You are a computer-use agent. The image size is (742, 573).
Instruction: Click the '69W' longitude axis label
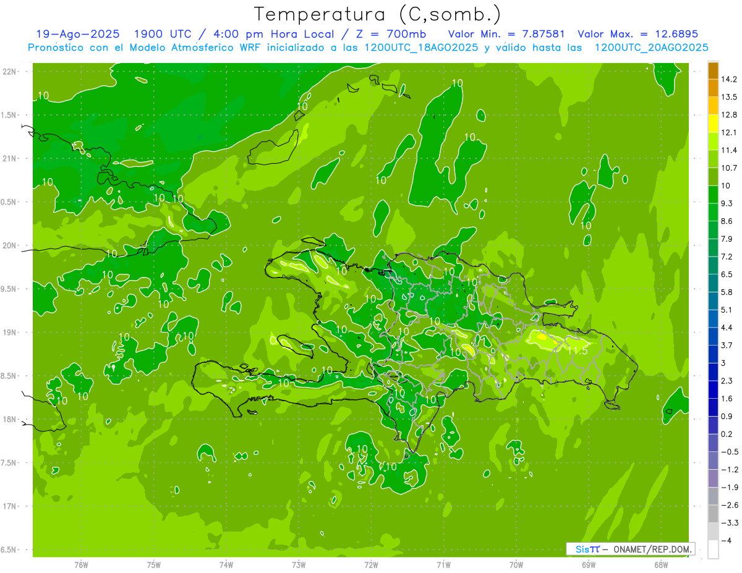click(x=589, y=564)
